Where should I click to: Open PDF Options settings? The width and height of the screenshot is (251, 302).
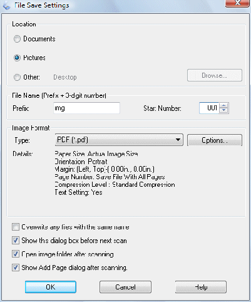pyautogui.click(x=215, y=140)
